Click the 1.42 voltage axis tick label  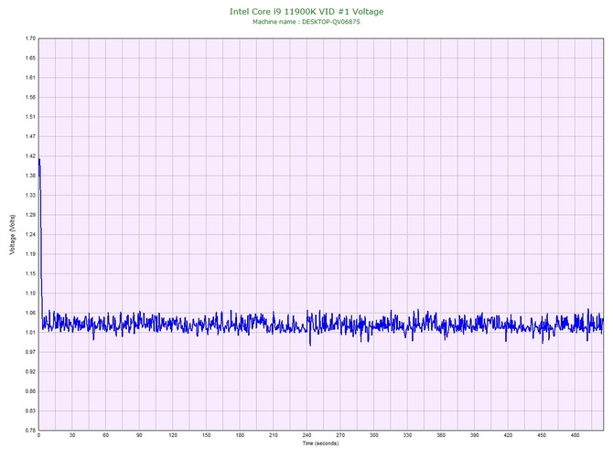[30, 155]
